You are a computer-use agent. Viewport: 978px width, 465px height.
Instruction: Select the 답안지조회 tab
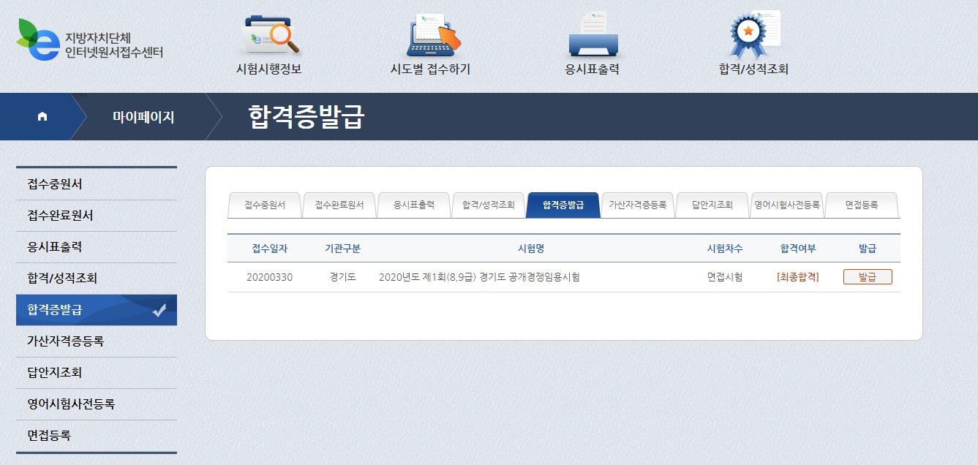coord(712,205)
